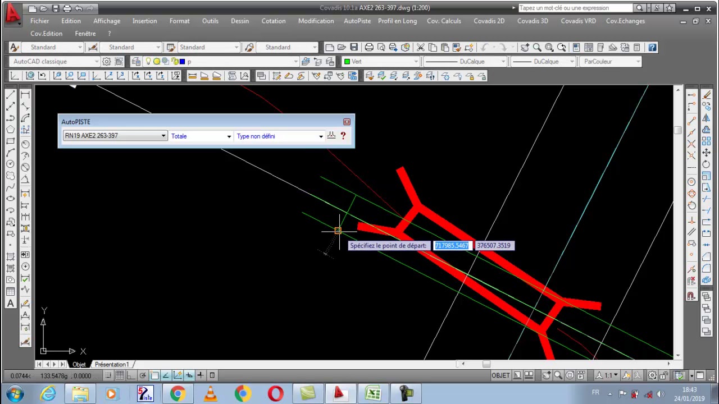Click the Zoom Previous icon
This screenshot has width=719, height=404.
(561, 47)
